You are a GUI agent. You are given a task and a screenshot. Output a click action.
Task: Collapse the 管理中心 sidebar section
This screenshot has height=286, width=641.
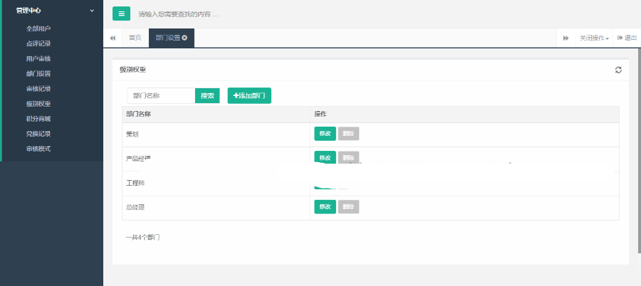tap(92, 10)
